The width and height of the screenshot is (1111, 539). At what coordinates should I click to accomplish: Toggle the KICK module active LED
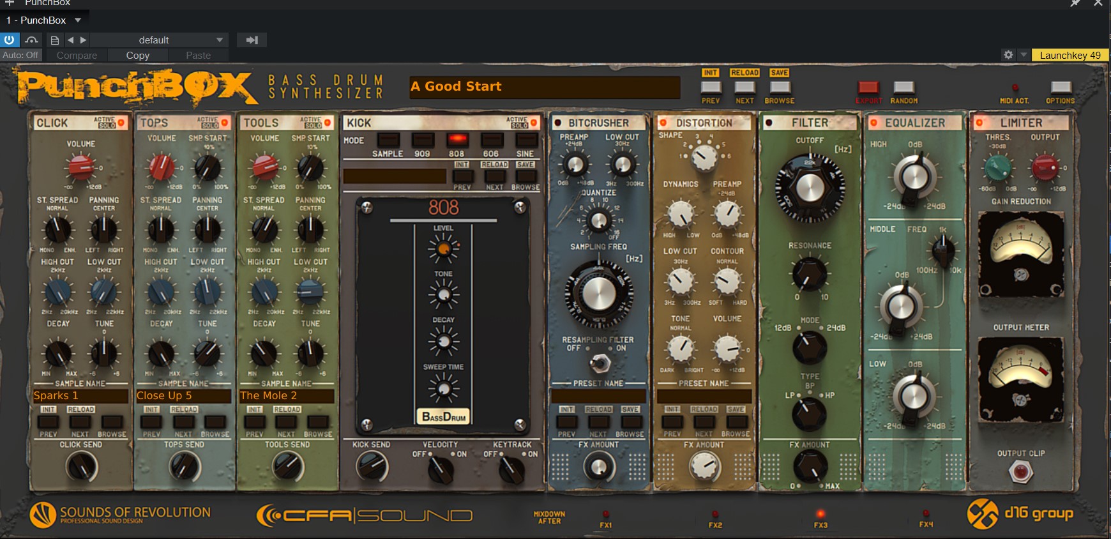pyautogui.click(x=534, y=122)
